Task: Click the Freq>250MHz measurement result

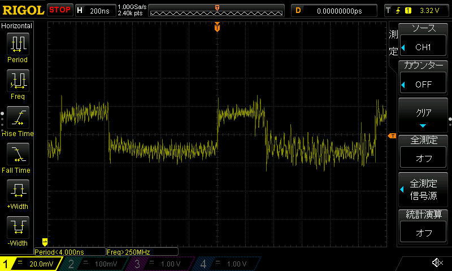Action: pos(142,252)
